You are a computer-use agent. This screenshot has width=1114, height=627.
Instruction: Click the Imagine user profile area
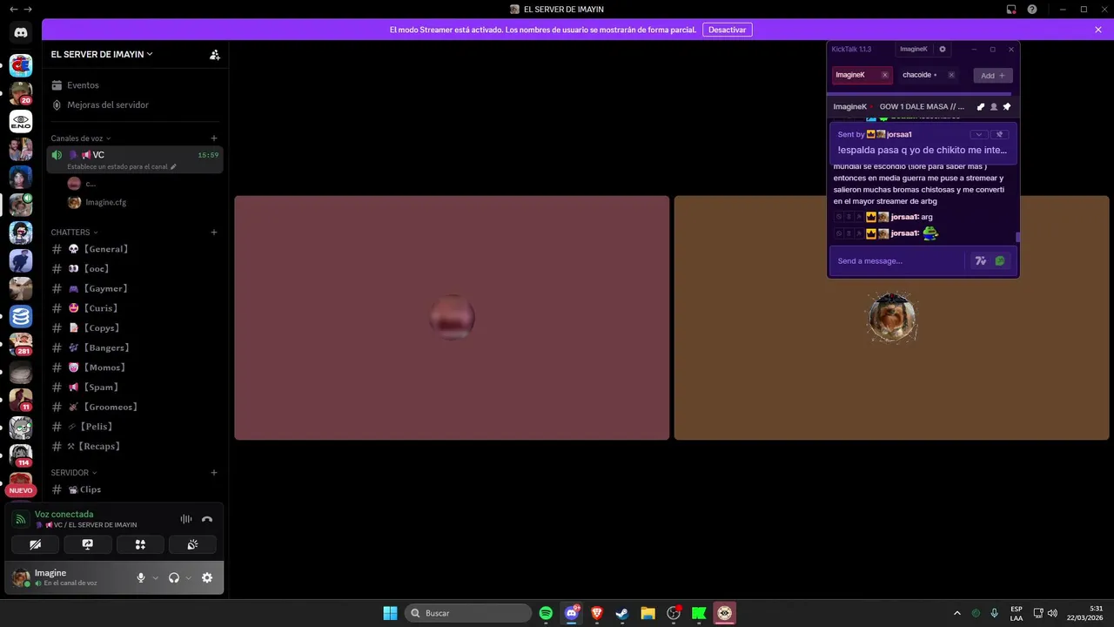click(x=66, y=577)
